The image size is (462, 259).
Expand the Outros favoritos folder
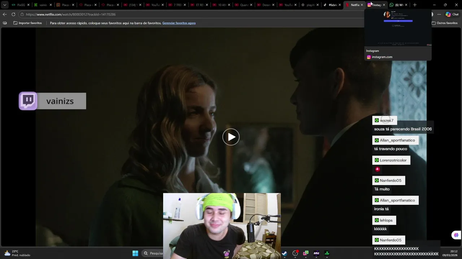coord(445,23)
